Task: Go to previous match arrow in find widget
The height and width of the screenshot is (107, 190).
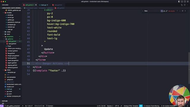Action: point(177,11)
